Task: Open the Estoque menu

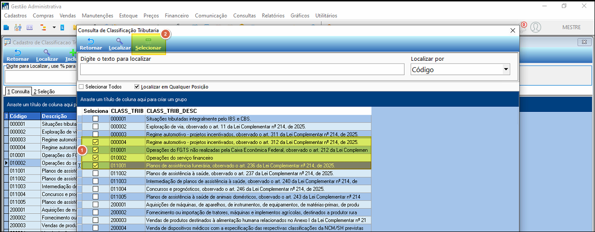Action: pos(128,16)
